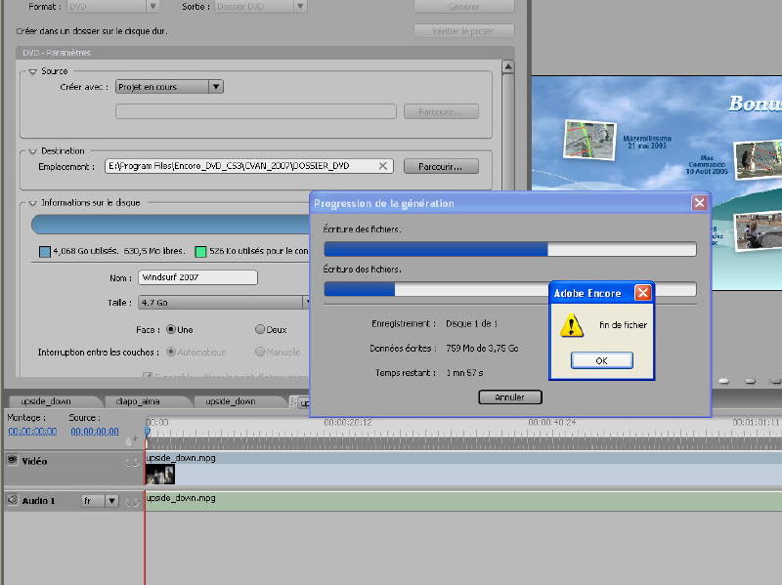Click the Bonus title in the menu preview
The image size is (782, 585).
755,104
